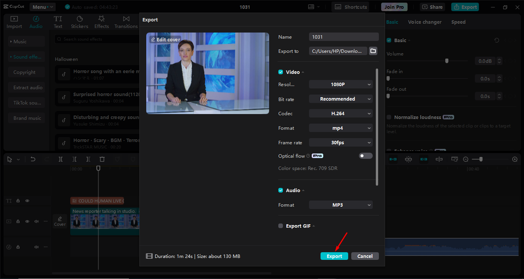Switch to the Voice changer tab

point(425,22)
